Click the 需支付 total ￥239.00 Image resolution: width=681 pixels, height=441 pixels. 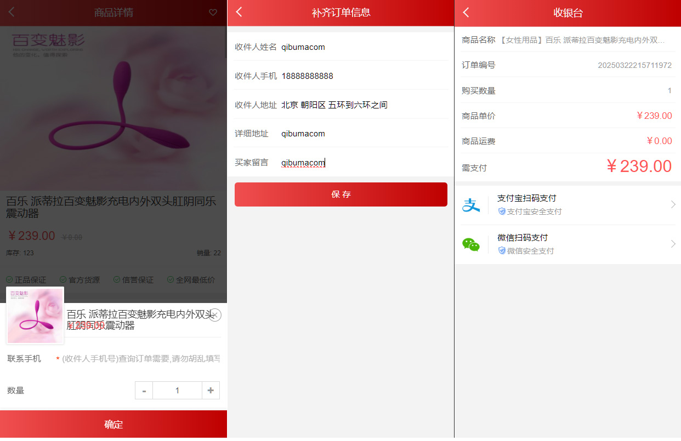point(639,166)
